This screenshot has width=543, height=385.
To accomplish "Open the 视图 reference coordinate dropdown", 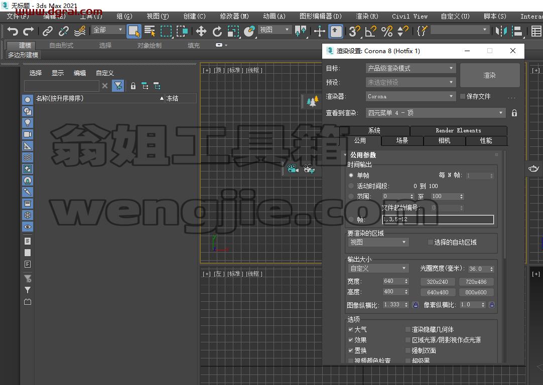I will (x=275, y=30).
